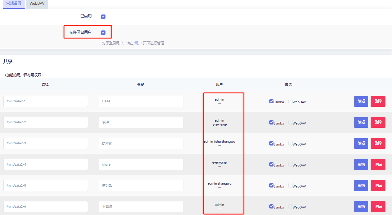
Task: Toggle Samba on the 商务部 share
Action: (271, 185)
